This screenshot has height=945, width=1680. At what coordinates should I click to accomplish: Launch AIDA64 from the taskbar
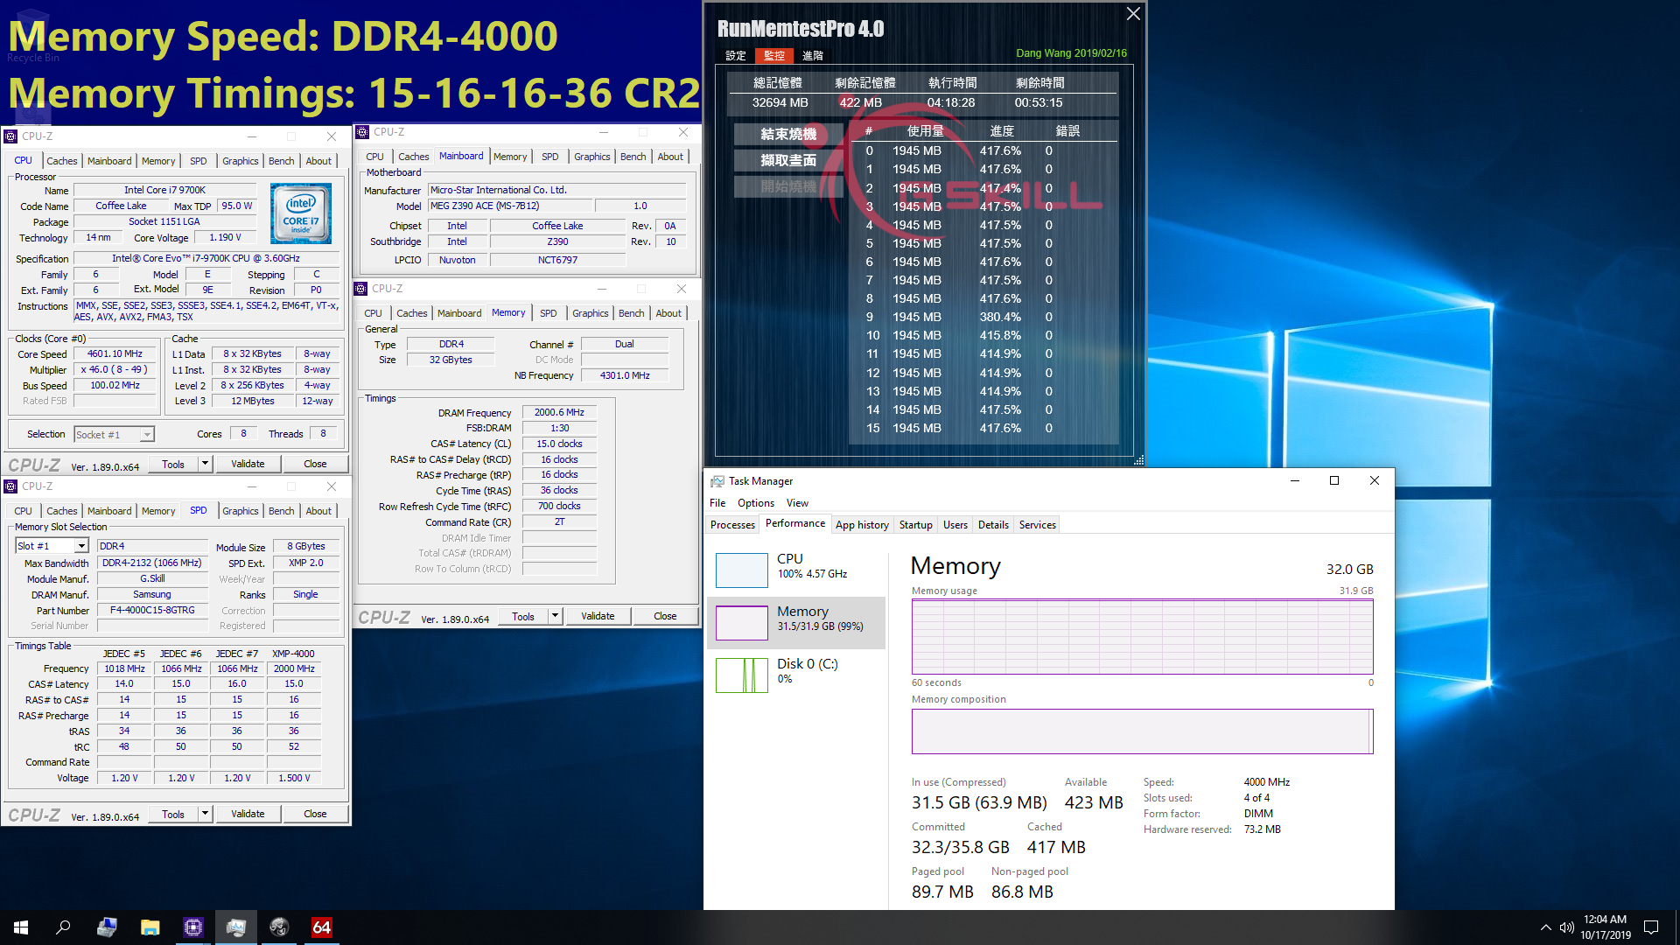[x=321, y=927]
